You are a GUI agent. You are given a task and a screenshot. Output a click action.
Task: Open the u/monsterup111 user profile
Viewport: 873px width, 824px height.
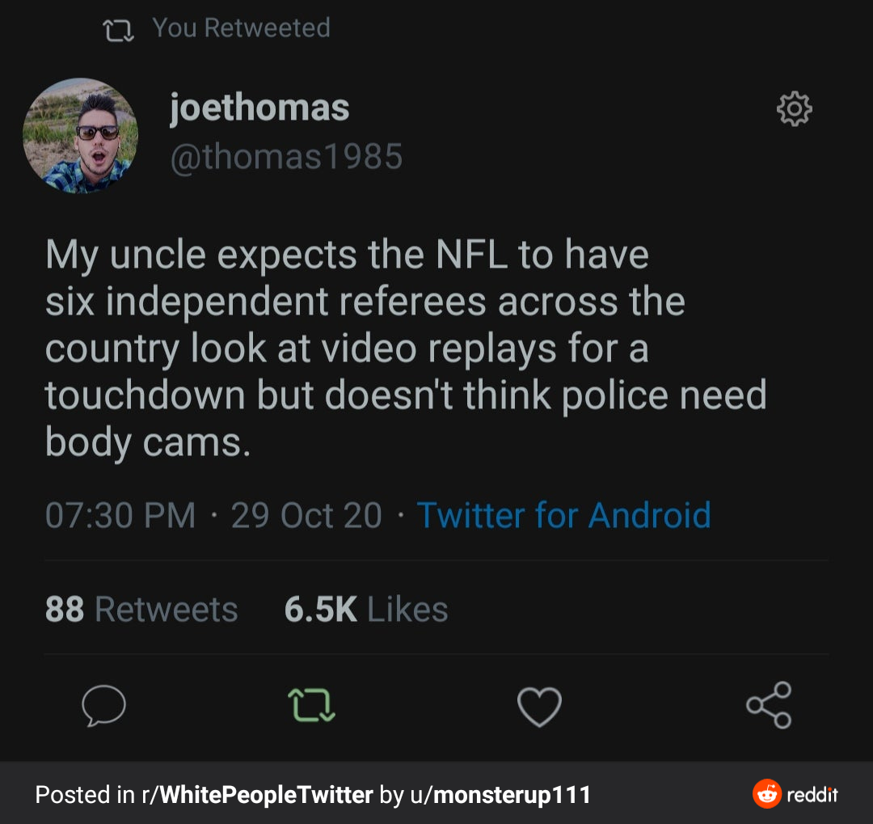click(x=500, y=794)
